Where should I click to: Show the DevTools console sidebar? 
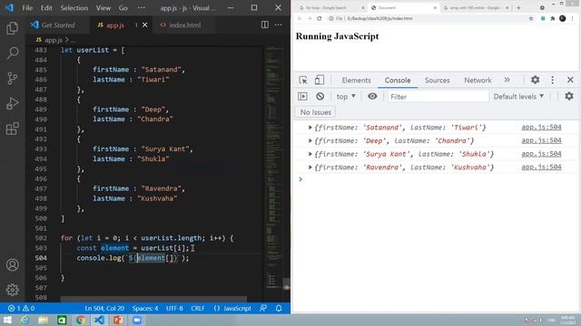302,97
